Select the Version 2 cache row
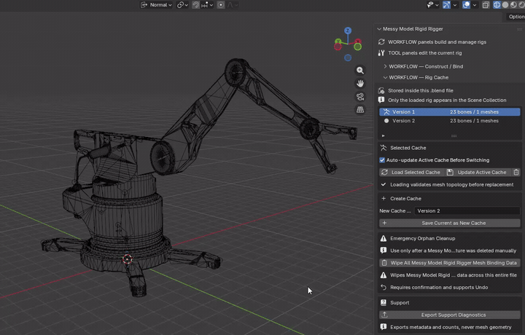Screen dimensions: 525x335 450,121
